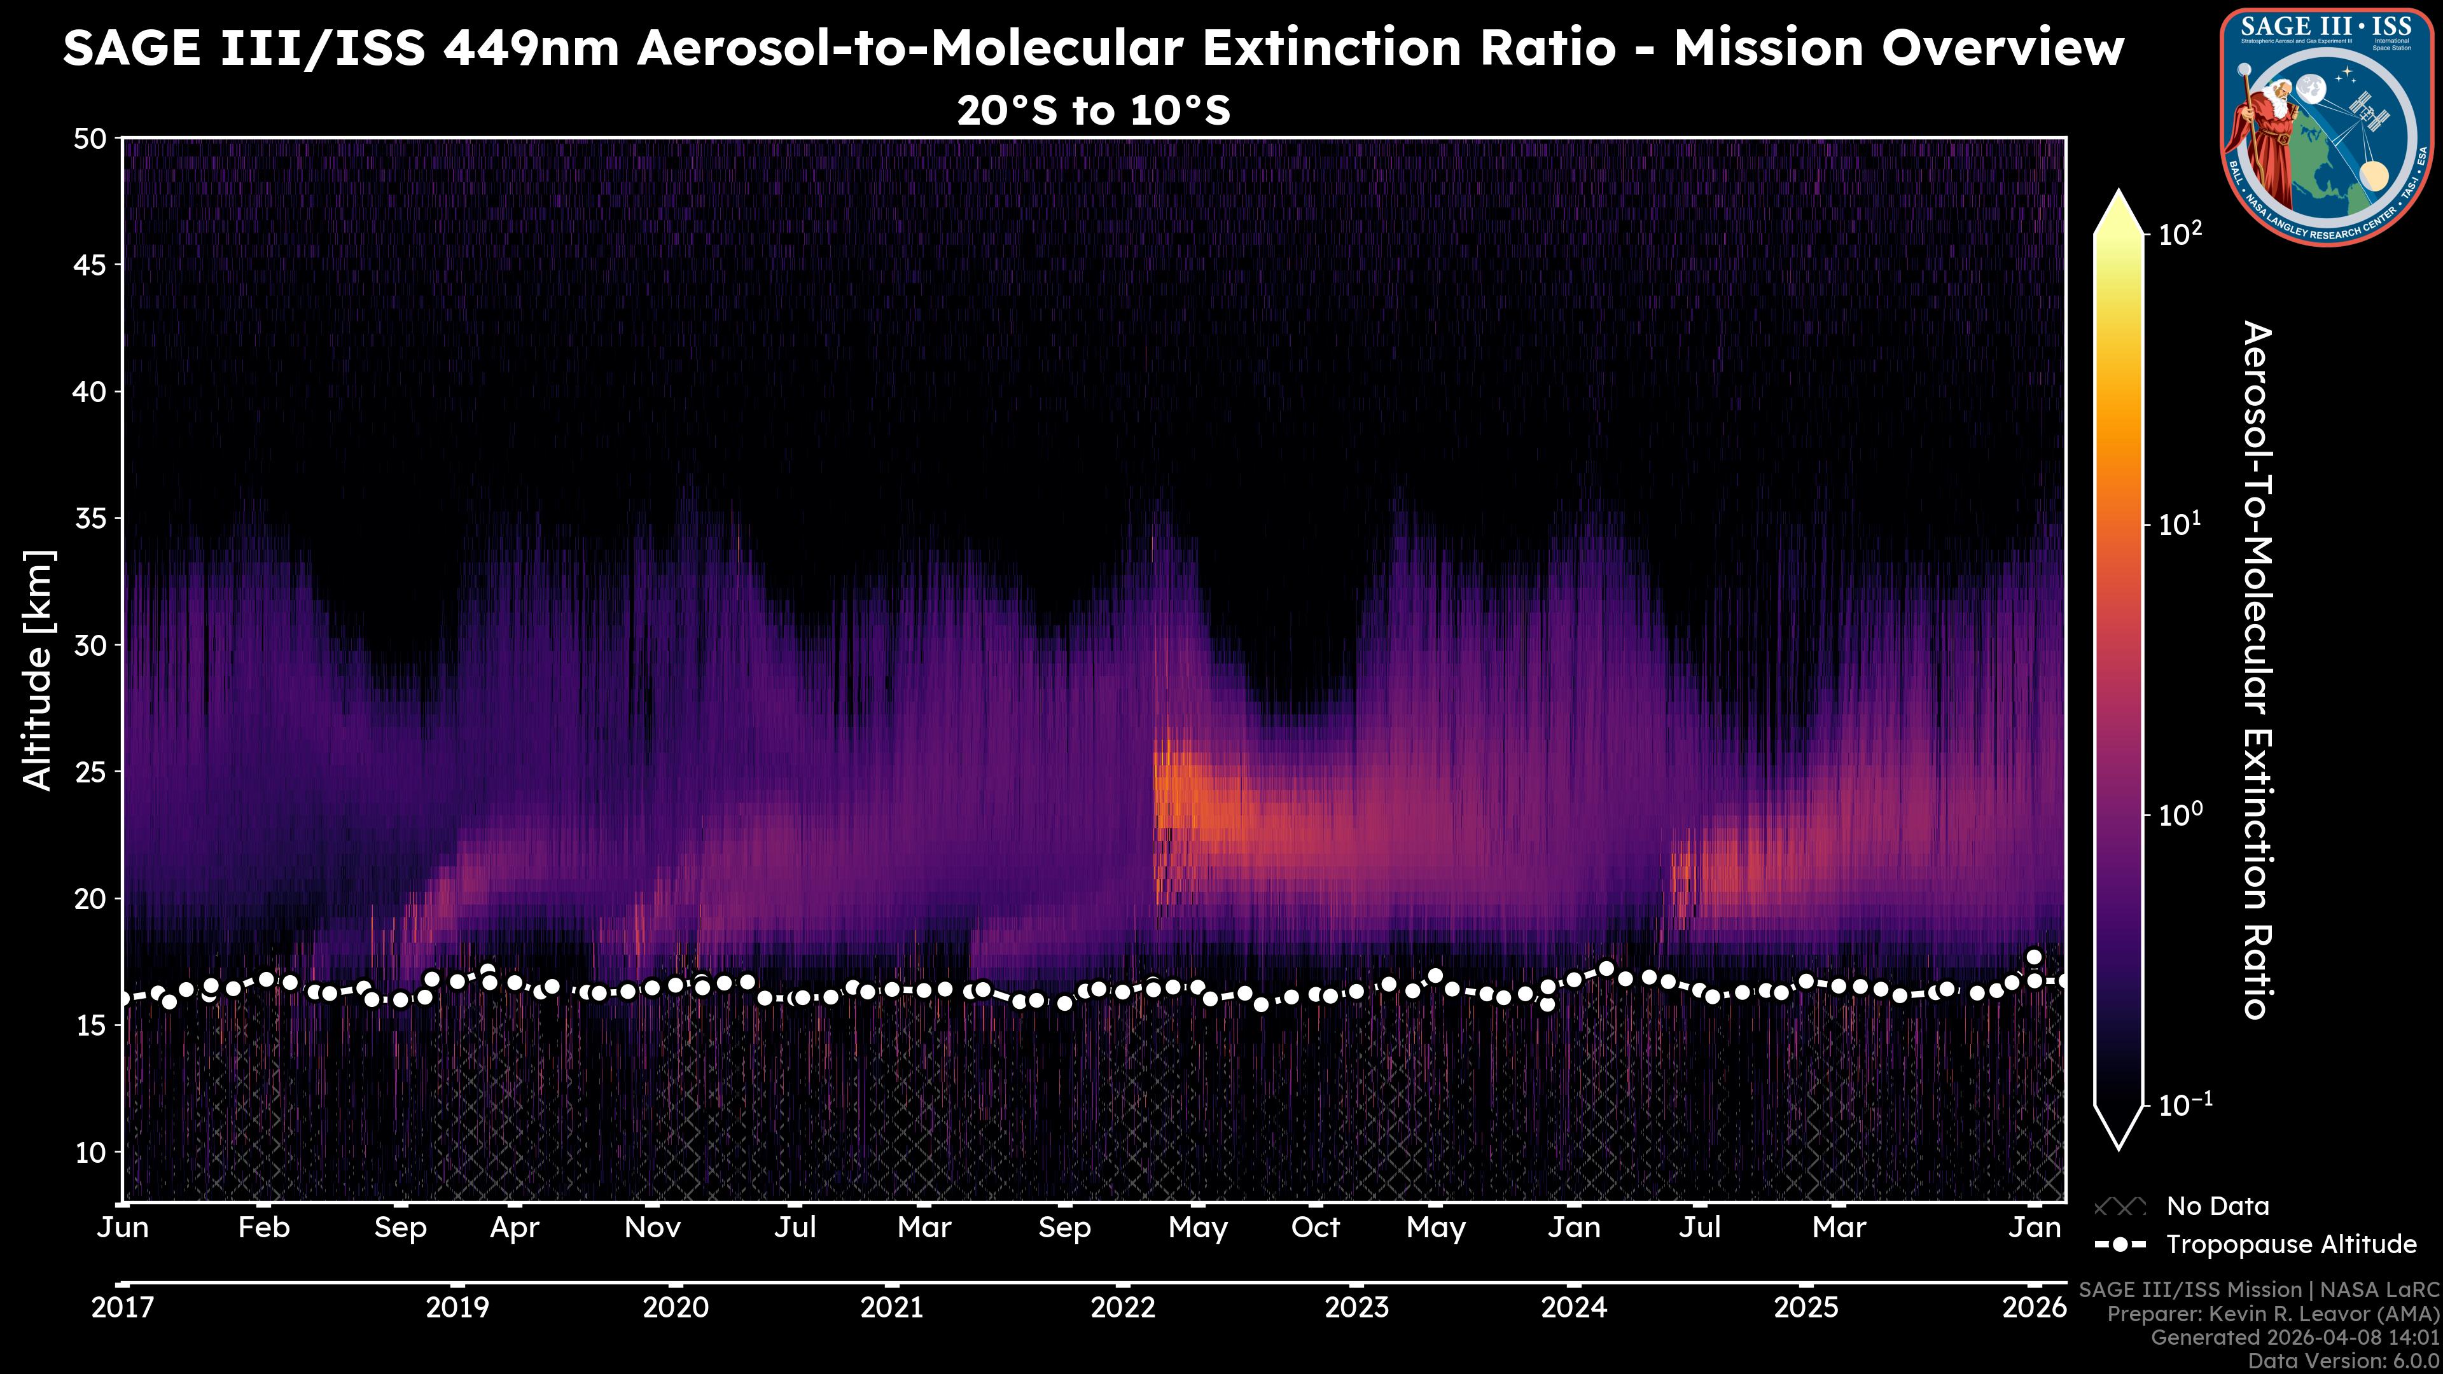Viewport: 2443px width, 1374px height.
Task: Click the 2019 year label
Action: pyautogui.click(x=457, y=1308)
